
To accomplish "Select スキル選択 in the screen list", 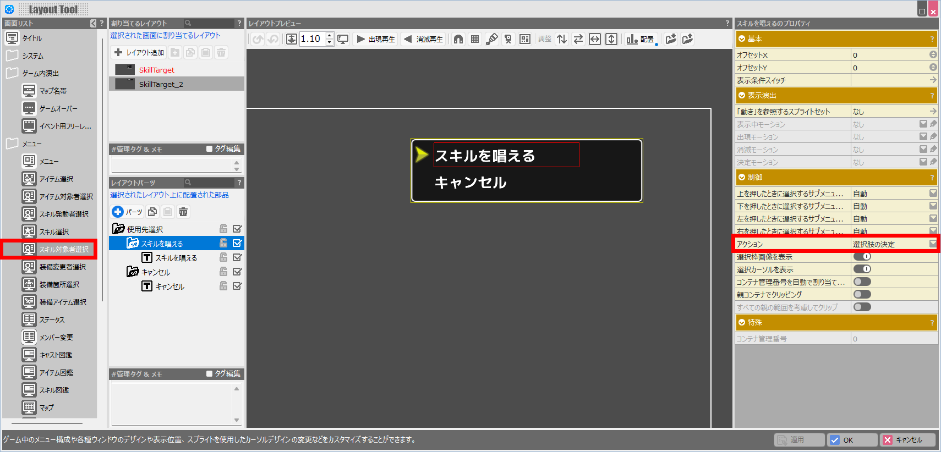I will [54, 231].
